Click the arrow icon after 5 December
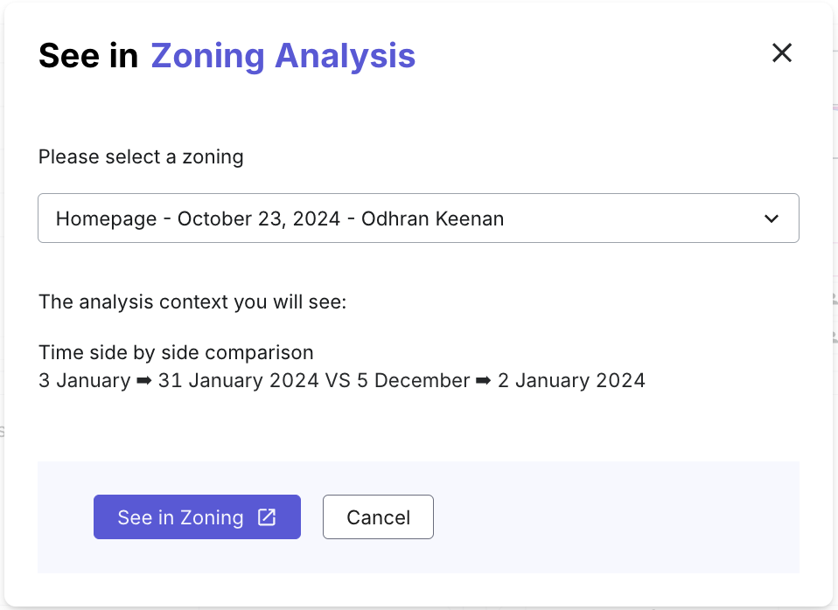Screen dimensions: 838x610 483,381
